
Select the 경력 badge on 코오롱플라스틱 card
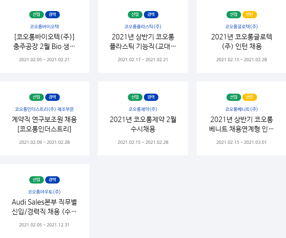click(151, 14)
